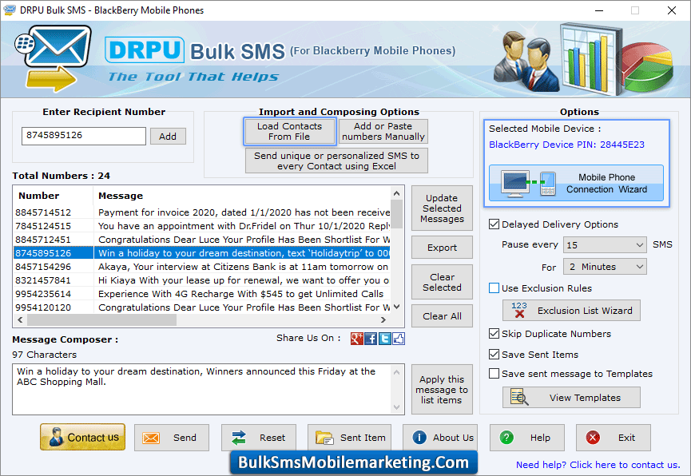Click the Need help contact link
Viewport: 691px width, 476px height.
598,465
